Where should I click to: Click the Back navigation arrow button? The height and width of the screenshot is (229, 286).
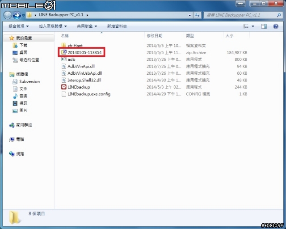click(8, 15)
